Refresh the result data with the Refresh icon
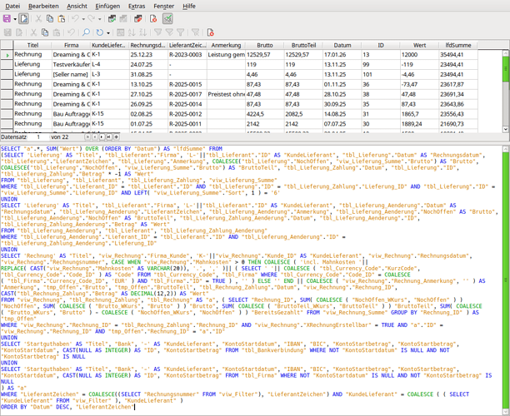The image size is (510, 416). point(100,32)
